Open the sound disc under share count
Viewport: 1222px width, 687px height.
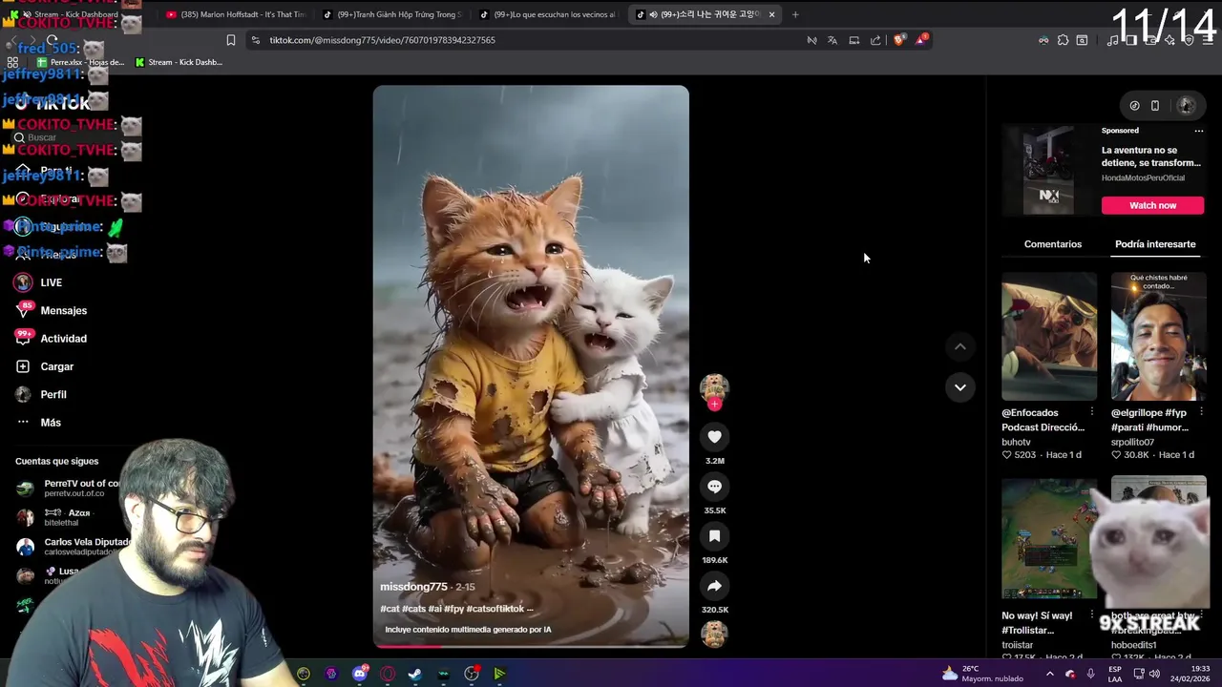tap(714, 634)
